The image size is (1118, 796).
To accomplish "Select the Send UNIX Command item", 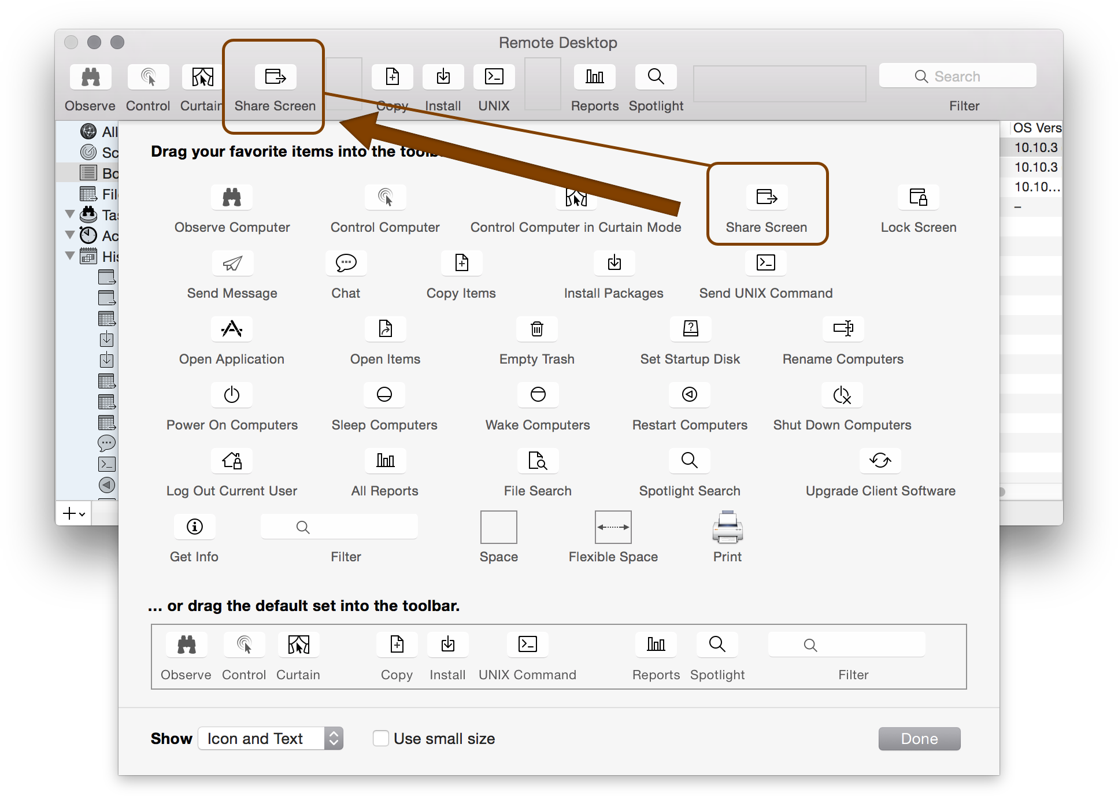I will (x=766, y=264).
